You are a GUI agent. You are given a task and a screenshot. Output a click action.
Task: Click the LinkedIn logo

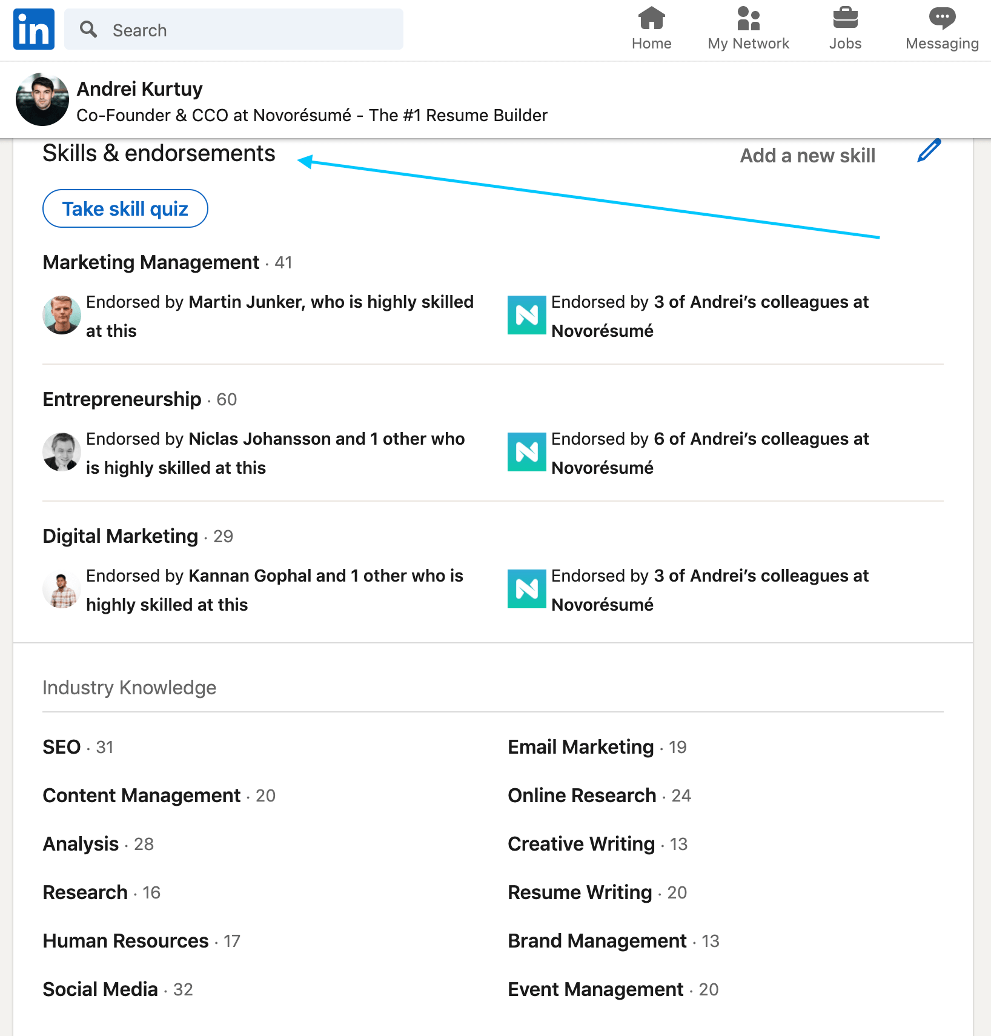(x=33, y=28)
